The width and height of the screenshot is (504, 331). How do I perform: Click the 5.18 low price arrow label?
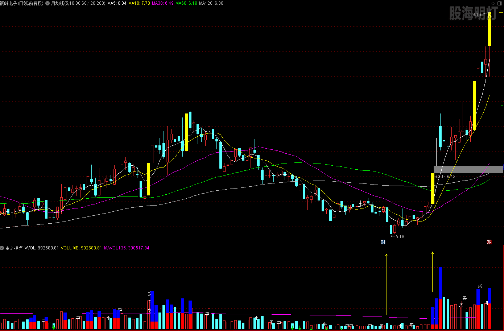(x=398, y=237)
